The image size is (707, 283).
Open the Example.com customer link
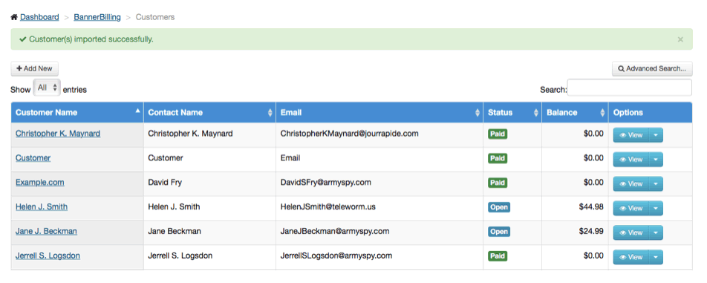point(39,183)
